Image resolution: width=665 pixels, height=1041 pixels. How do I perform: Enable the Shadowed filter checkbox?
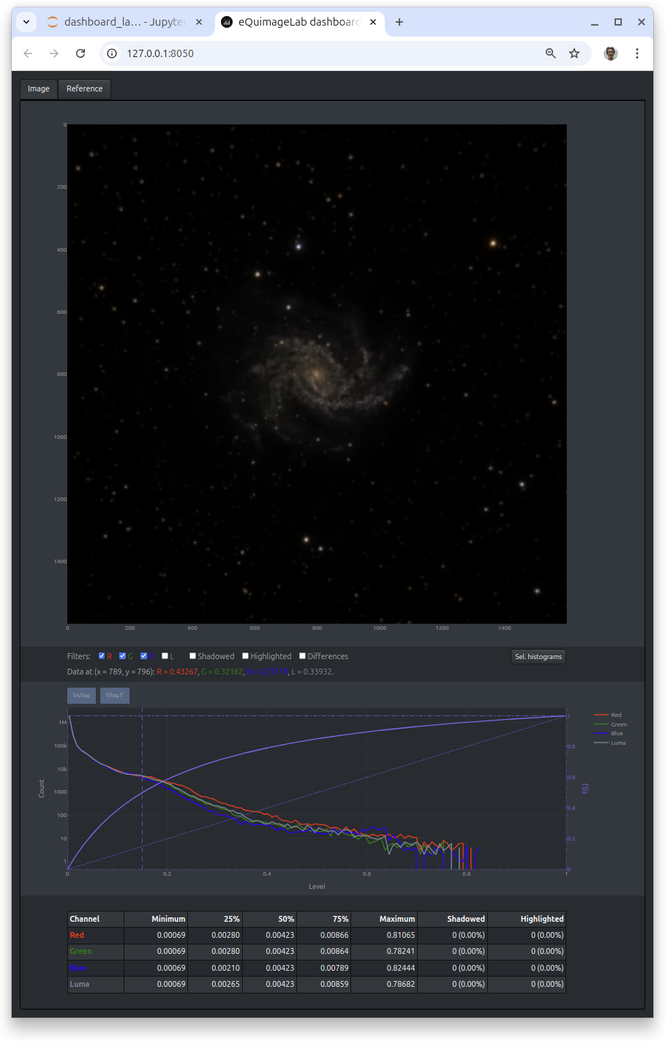[x=192, y=656]
